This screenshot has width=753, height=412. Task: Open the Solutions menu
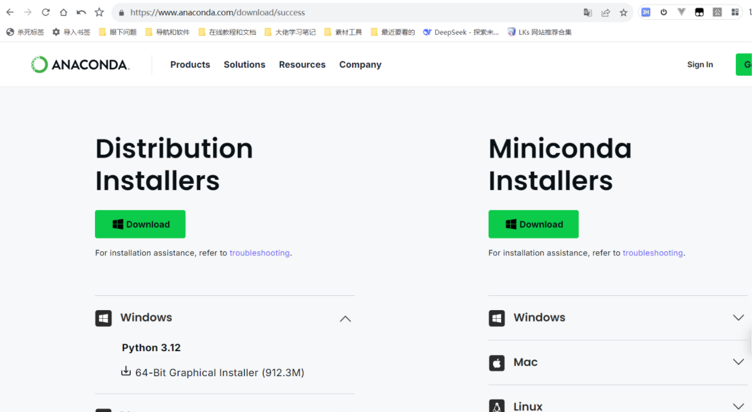coord(245,65)
